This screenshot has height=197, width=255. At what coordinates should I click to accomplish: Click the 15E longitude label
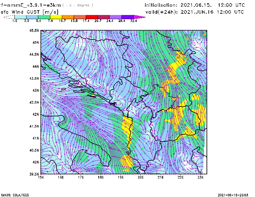[x=41, y=177]
